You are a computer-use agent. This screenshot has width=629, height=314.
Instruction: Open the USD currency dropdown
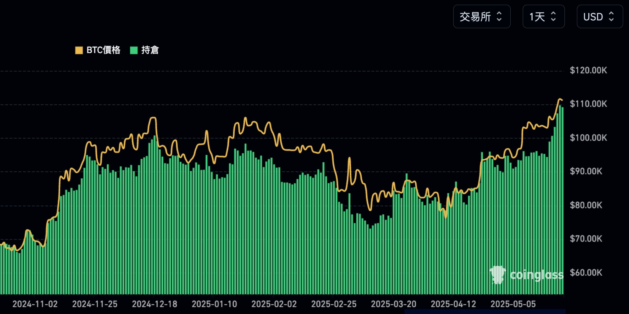[600, 16]
